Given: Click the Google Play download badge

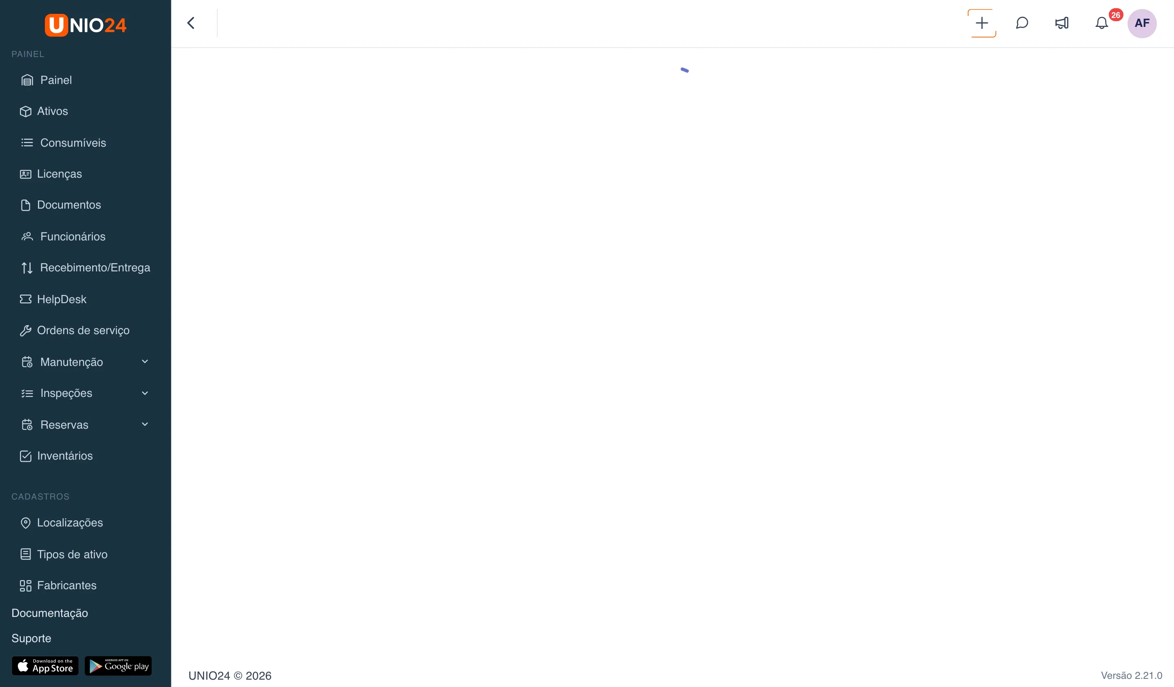Looking at the screenshot, I should pos(118,665).
